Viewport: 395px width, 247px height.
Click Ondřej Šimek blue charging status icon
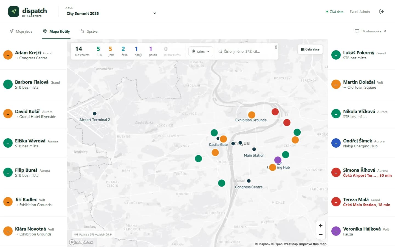[336, 143]
